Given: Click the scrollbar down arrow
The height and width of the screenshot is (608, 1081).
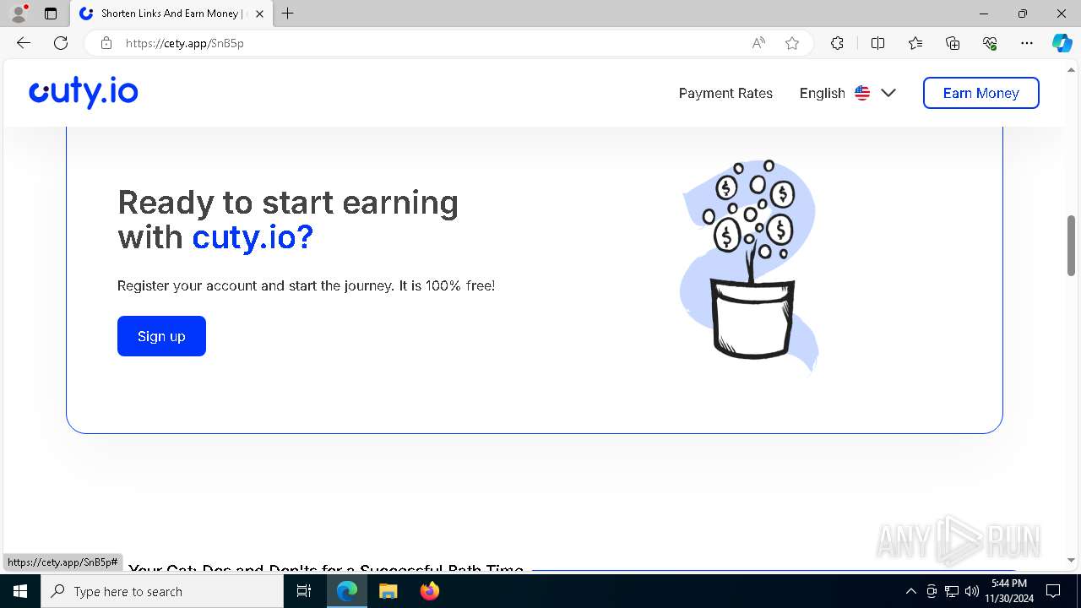Looking at the screenshot, I should [x=1071, y=560].
